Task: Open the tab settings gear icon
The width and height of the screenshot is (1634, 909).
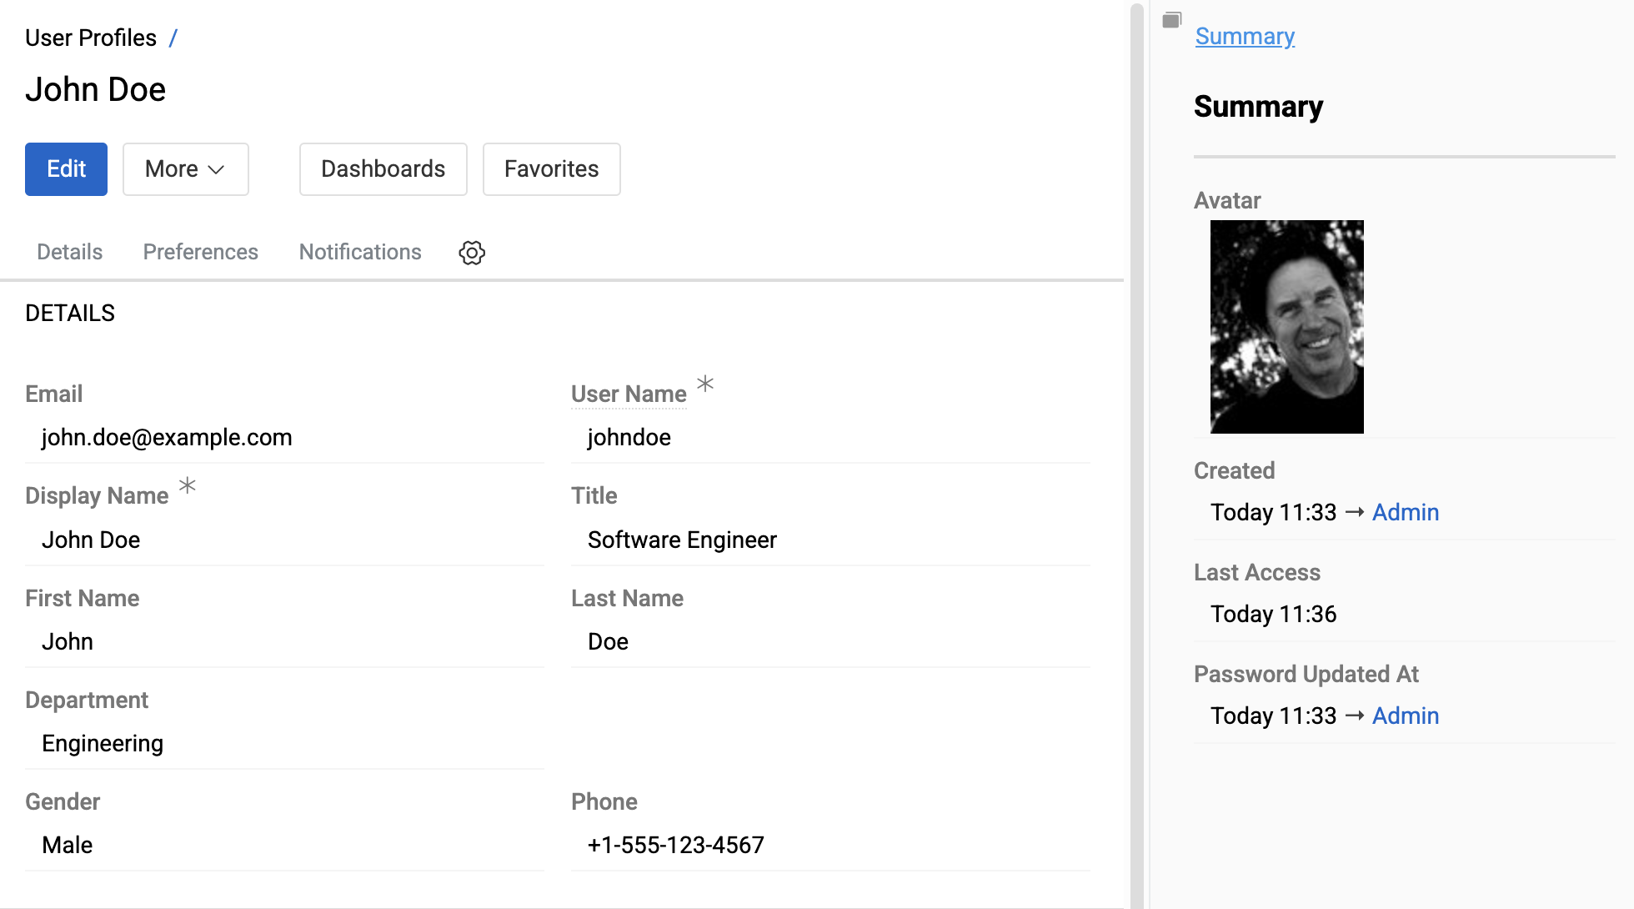Action: [472, 253]
